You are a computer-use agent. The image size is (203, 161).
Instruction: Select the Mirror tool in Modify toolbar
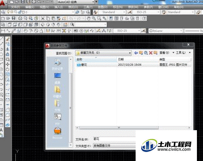8,49
